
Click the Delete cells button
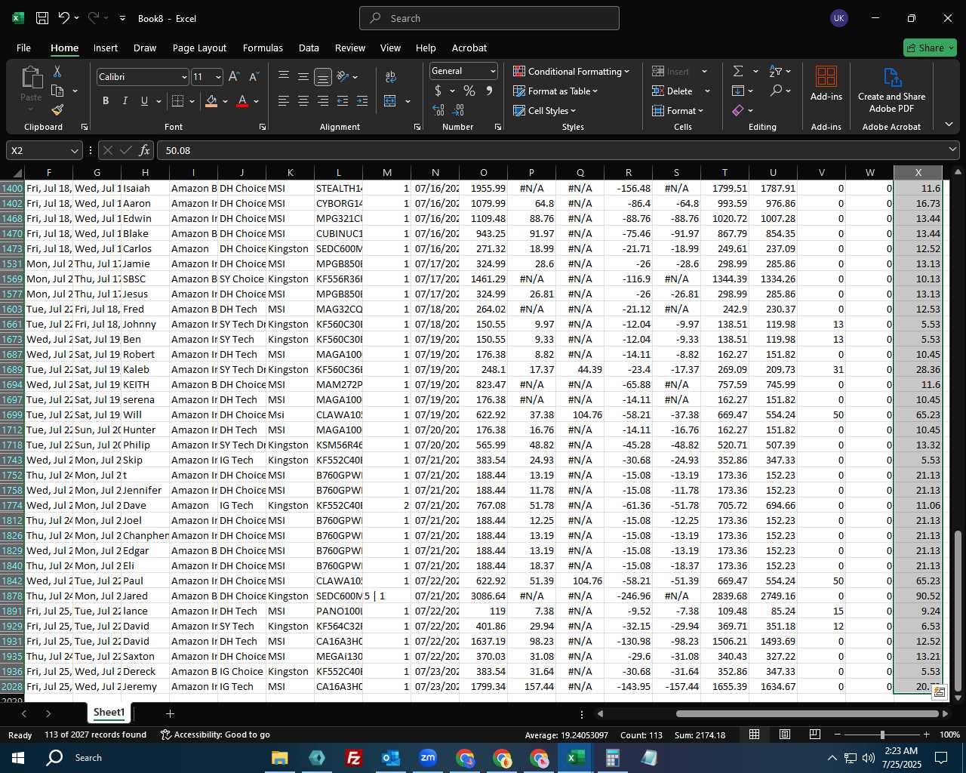(x=672, y=91)
